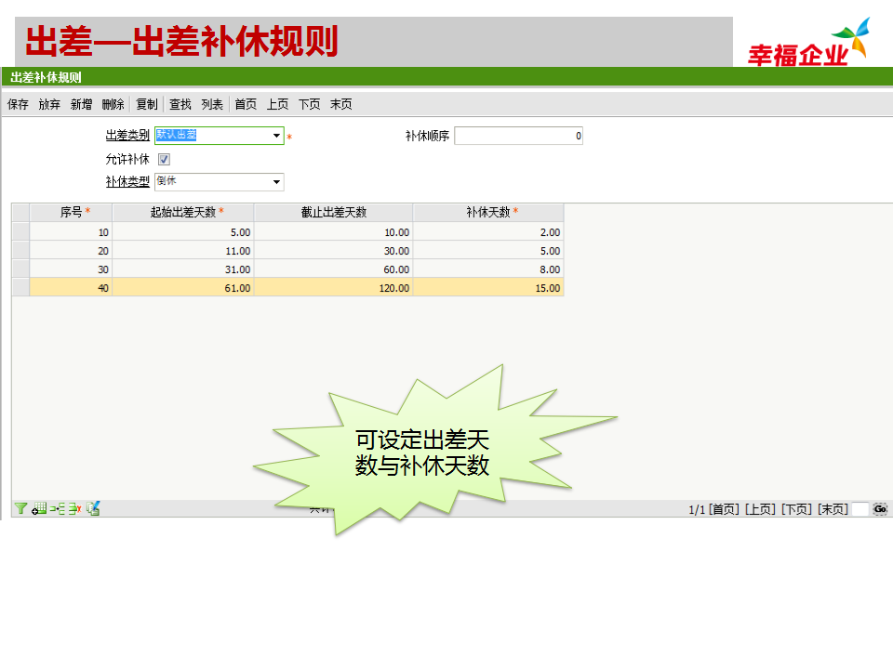Click the delete row icon
Viewport: 893px width, 669px height.
tap(74, 508)
